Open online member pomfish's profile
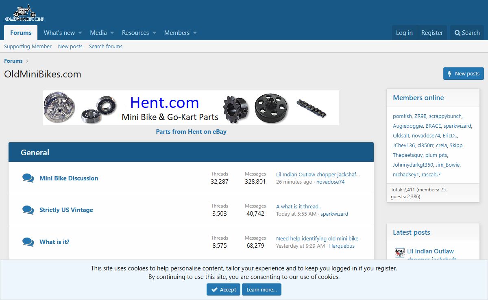The height and width of the screenshot is (300, 488). pos(402,116)
